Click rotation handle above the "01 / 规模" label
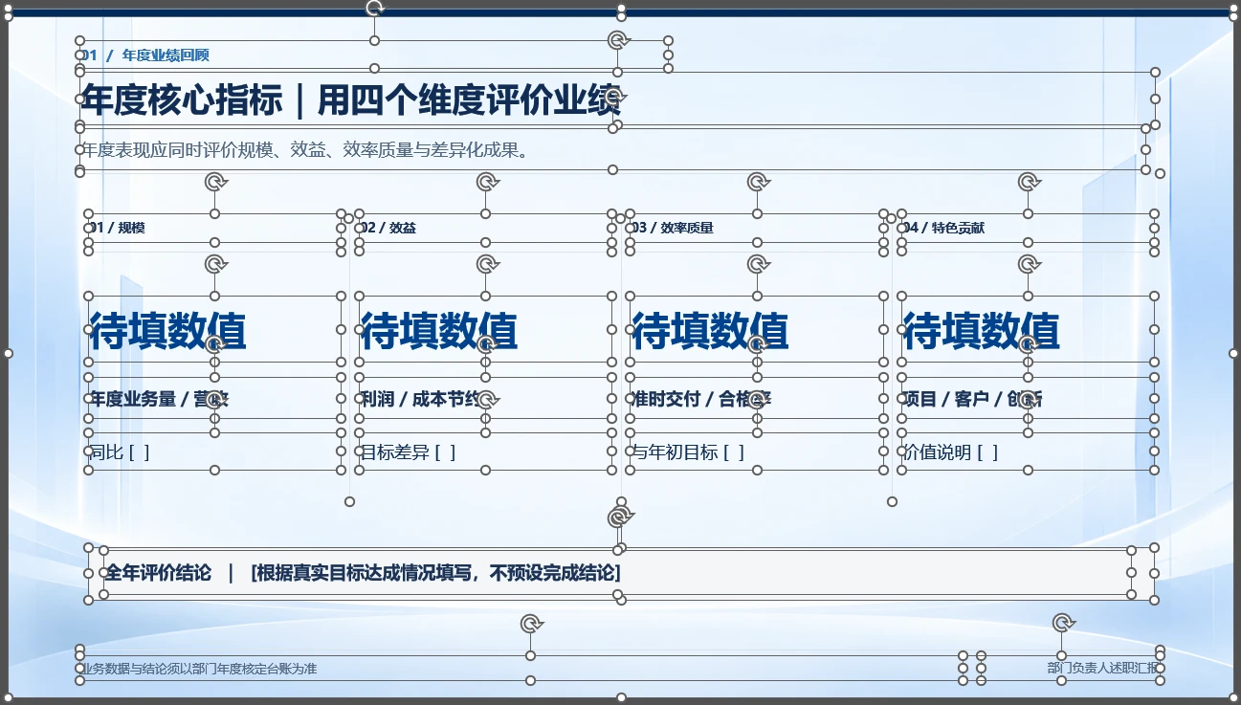The width and height of the screenshot is (1241, 705). coord(215,182)
